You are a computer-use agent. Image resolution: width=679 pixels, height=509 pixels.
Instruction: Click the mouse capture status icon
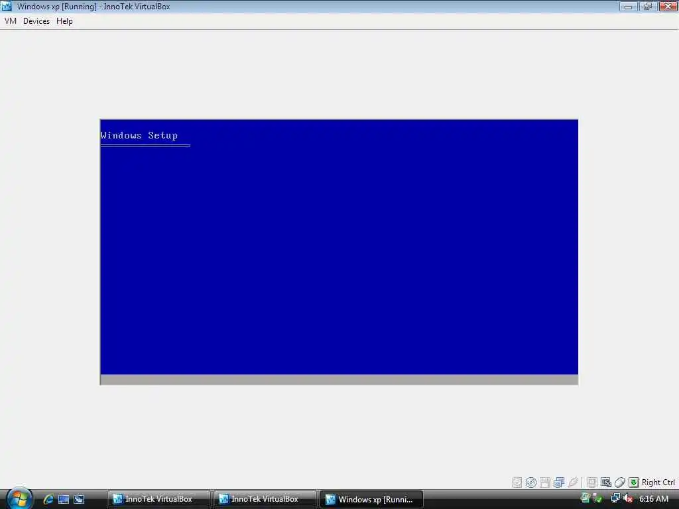coord(620,482)
